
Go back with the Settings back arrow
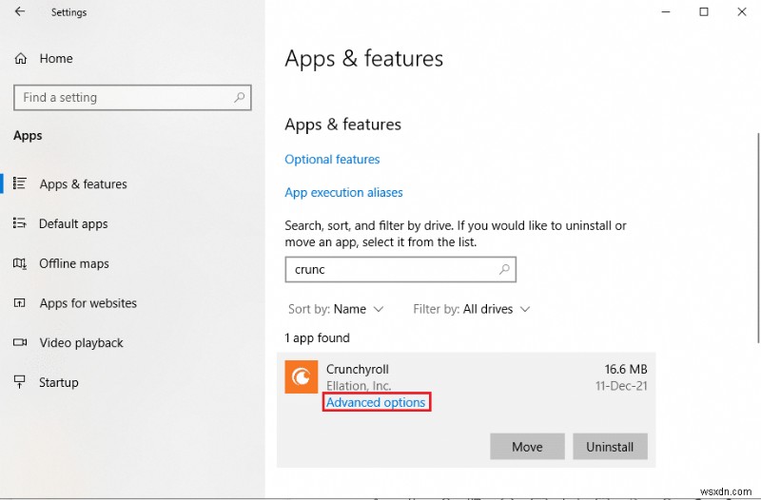point(19,11)
